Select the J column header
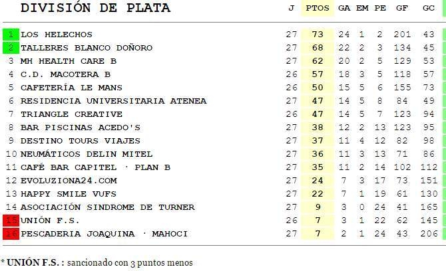446x271 pixels. point(292,9)
